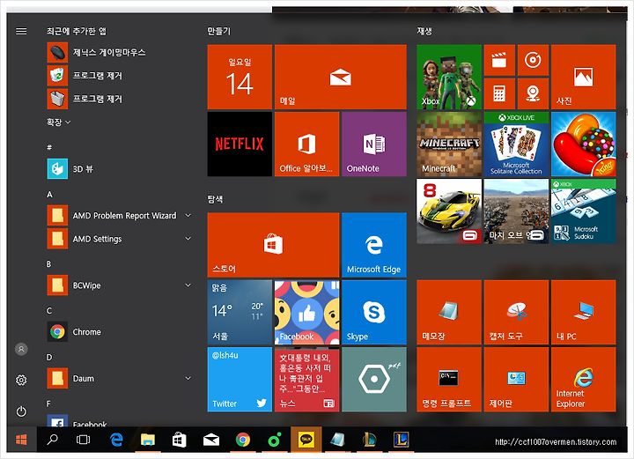Viewport: 634px width, 459px height.
Task: Open the Microsoft Edge tile
Action: tap(374, 245)
